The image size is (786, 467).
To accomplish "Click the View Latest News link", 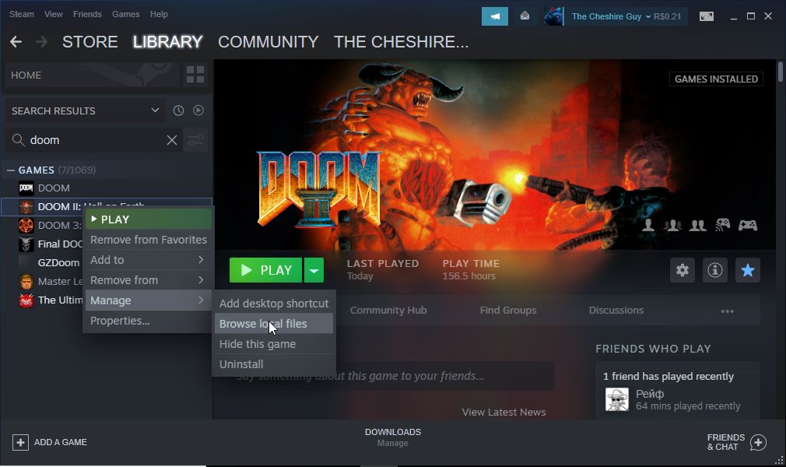I will point(504,412).
